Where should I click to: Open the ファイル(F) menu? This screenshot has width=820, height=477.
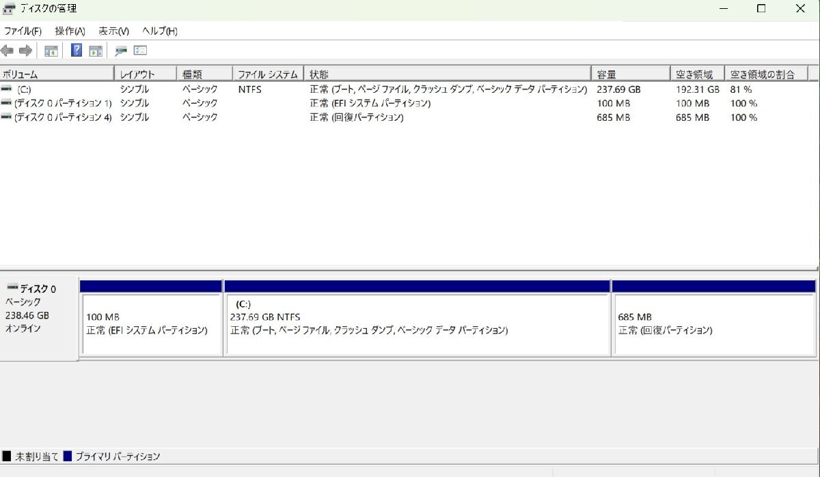[23, 31]
